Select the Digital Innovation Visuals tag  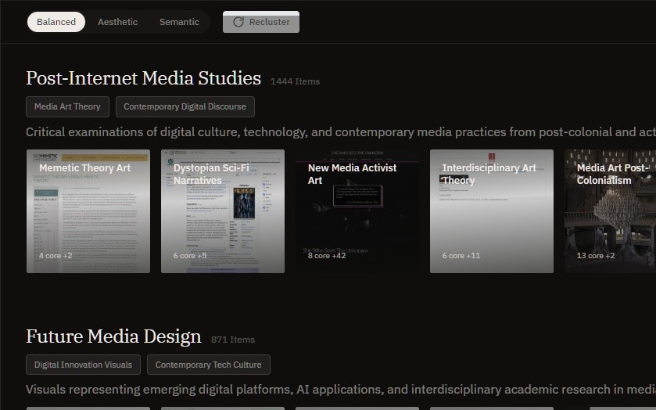tap(83, 365)
